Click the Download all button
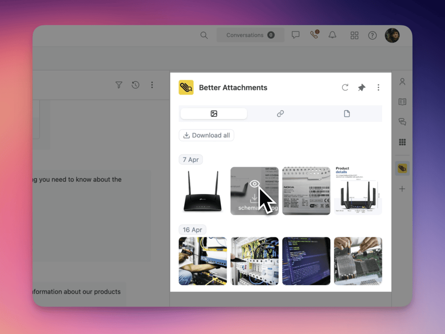This screenshot has height=334, width=445. coord(206,135)
